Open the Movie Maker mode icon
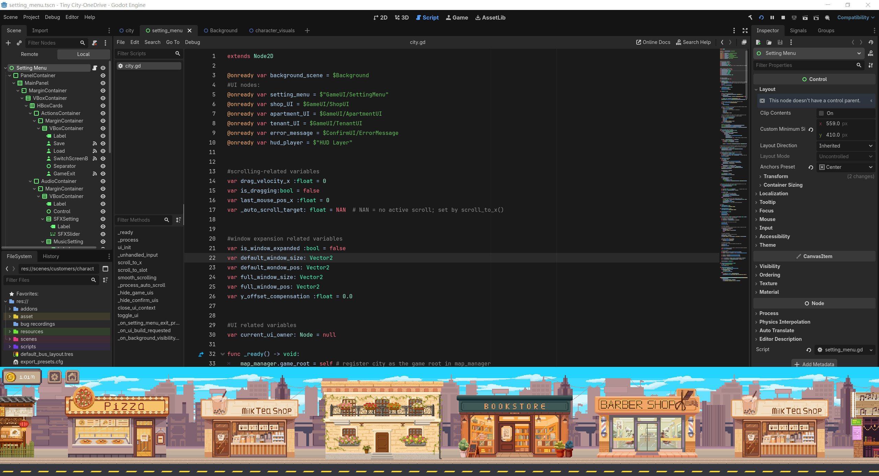Screen dimensions: 879x476 coord(827,18)
